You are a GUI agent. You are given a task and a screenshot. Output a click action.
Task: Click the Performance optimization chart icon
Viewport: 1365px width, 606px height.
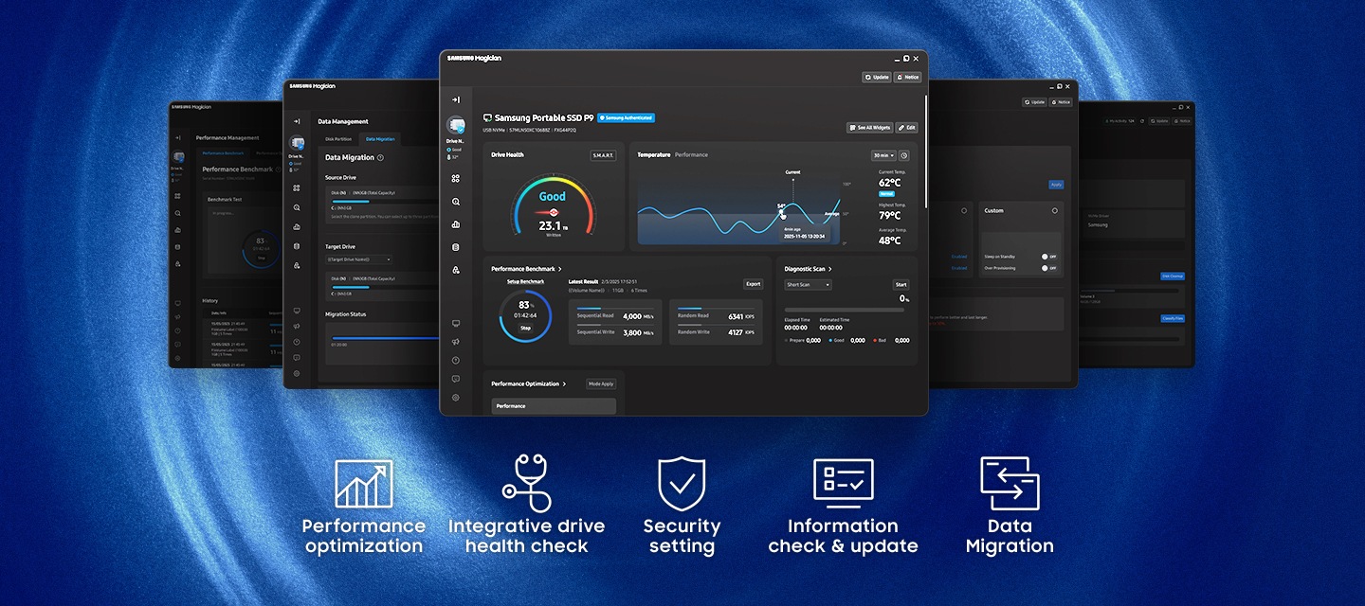coord(364,484)
